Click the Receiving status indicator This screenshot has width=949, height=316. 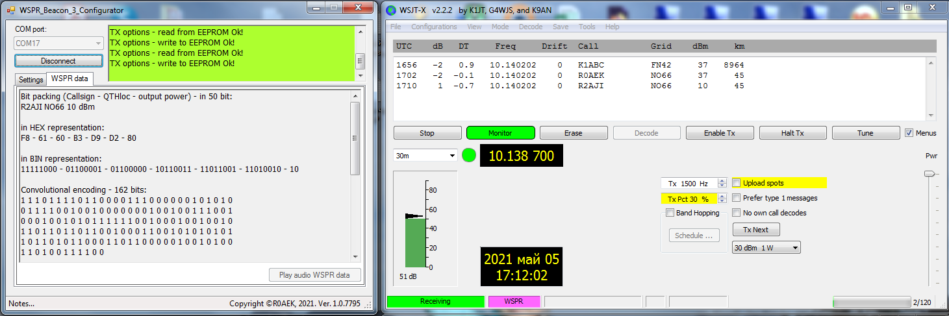point(435,302)
